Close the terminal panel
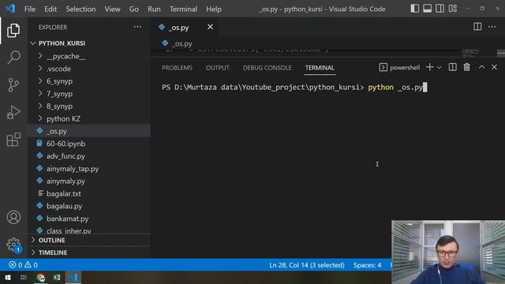Viewport: 505px width, 284px height. (494, 67)
